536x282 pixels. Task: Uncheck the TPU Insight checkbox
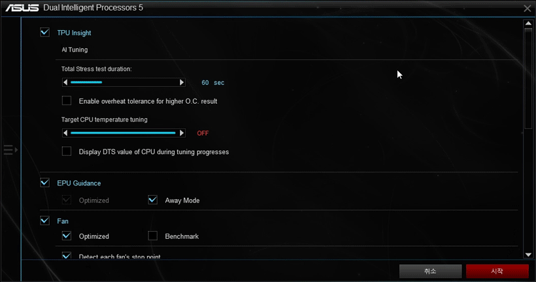45,33
